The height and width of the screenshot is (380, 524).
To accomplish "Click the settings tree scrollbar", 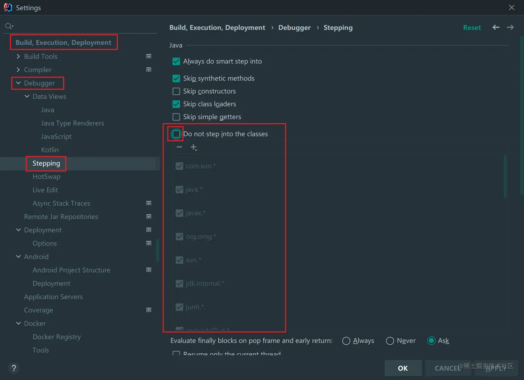I will click(158, 250).
